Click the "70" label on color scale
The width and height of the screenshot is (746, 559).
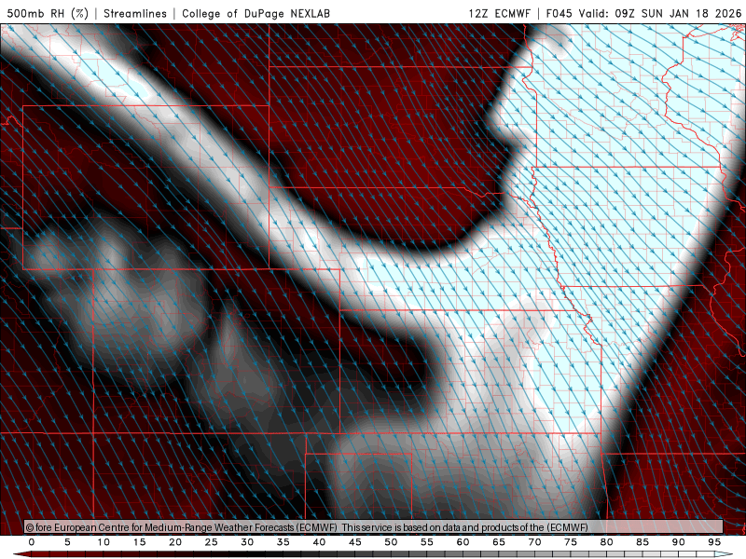pos(534,542)
